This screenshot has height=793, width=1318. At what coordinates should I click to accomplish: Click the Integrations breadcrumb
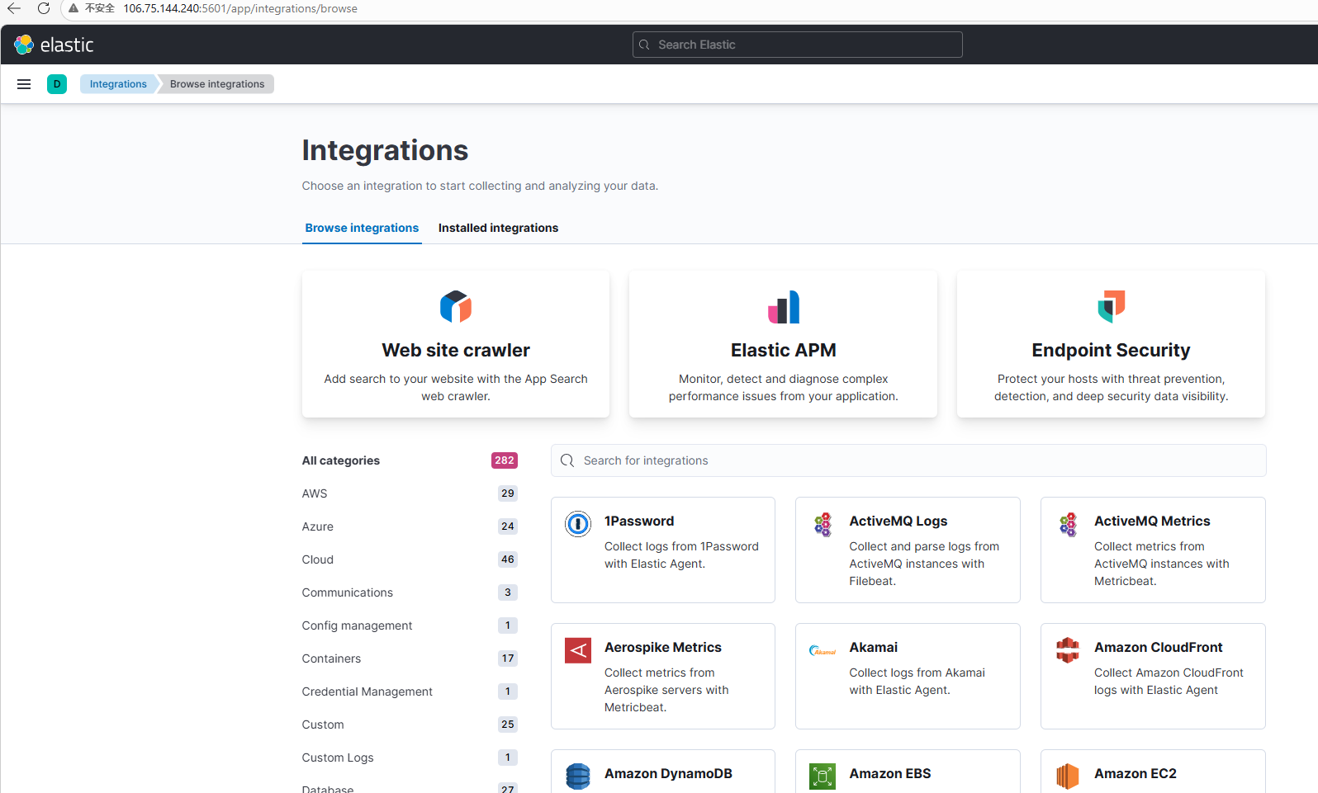pos(118,84)
